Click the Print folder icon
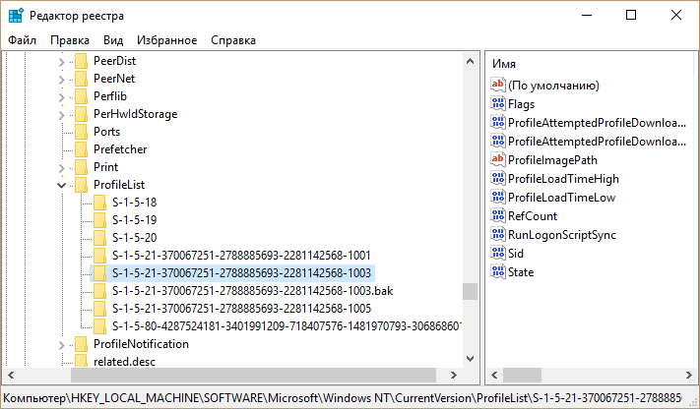 (82, 167)
